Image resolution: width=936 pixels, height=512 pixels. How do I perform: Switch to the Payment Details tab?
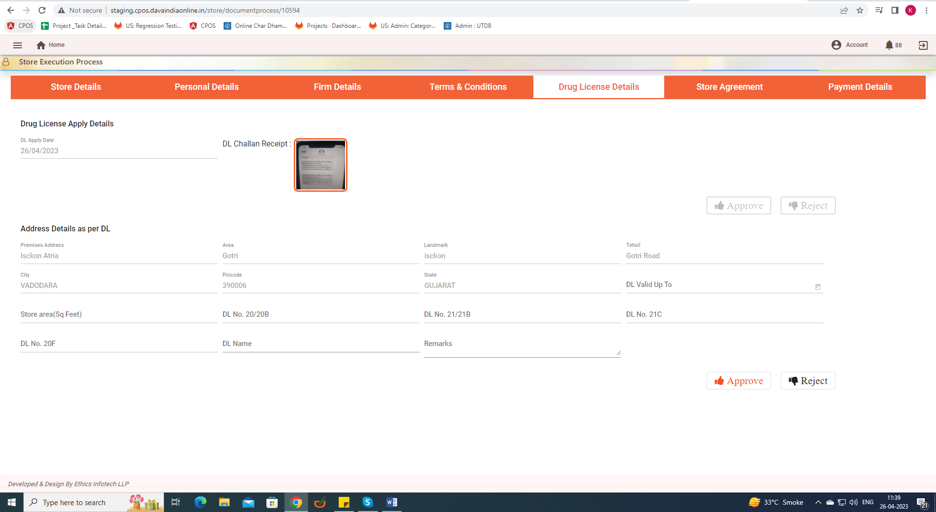coord(860,87)
